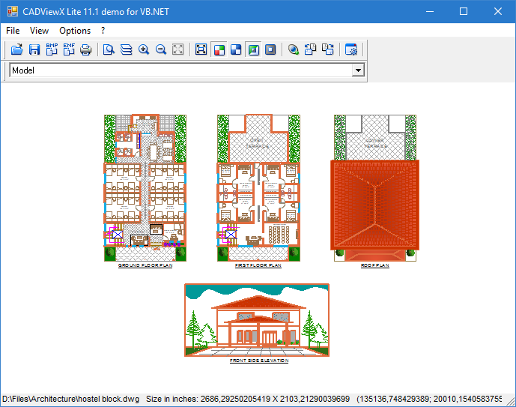
Task: Open the Options menu
Action: pyautogui.click(x=75, y=31)
